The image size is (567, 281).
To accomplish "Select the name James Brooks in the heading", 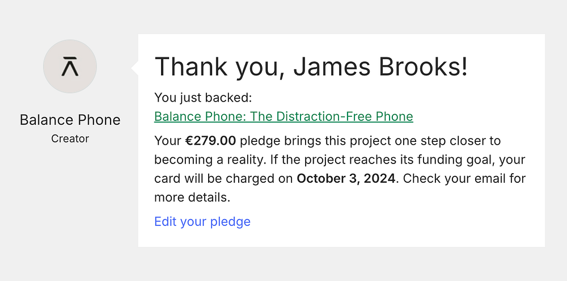I will coord(380,67).
